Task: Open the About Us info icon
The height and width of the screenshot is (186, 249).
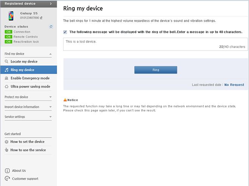Action: tap(7, 171)
